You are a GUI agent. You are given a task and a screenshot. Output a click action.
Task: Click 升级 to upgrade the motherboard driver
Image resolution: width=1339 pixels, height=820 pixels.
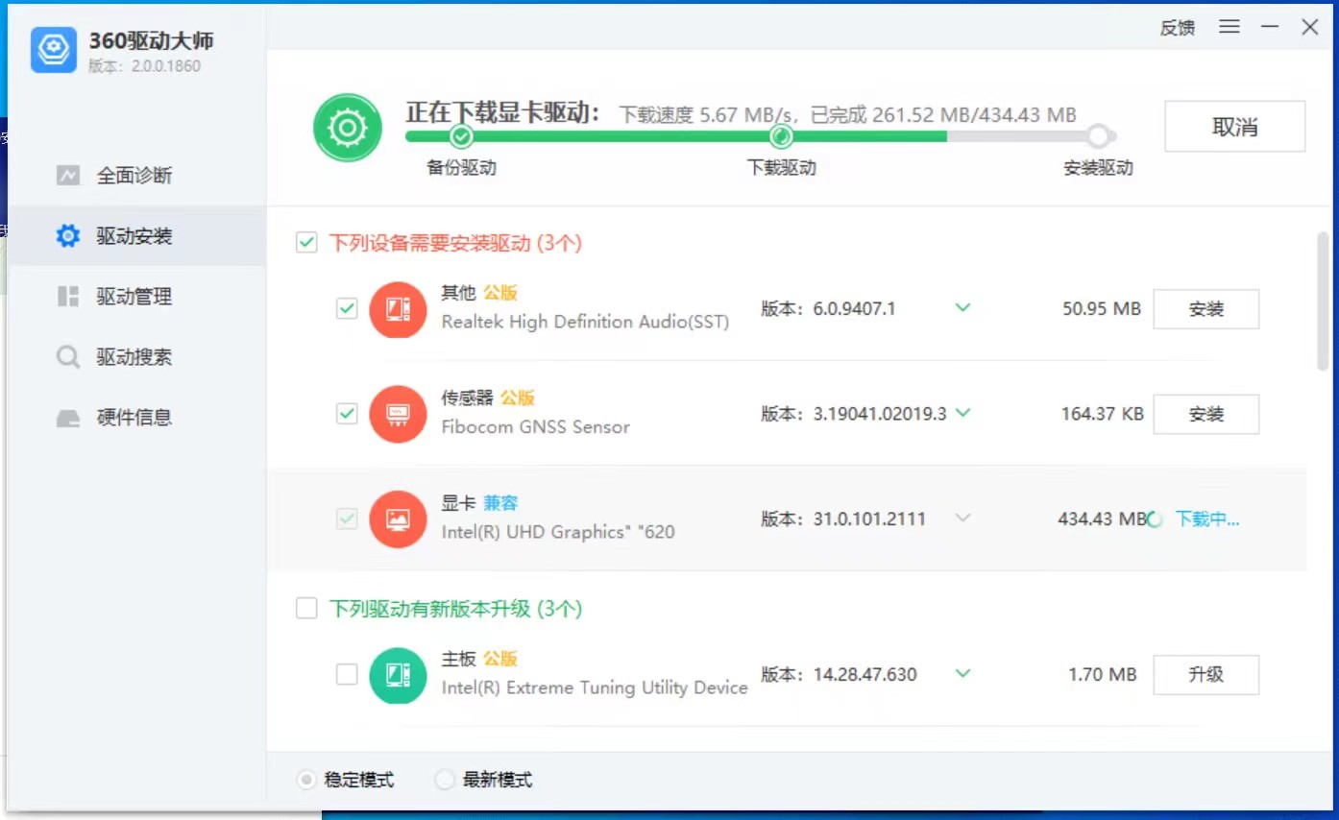coord(1206,675)
